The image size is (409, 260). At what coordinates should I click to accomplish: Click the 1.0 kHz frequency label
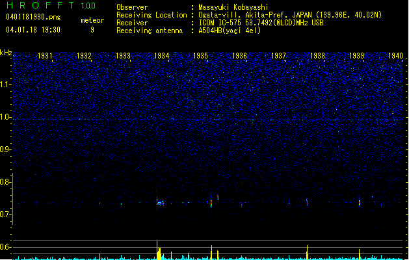coord(6,117)
